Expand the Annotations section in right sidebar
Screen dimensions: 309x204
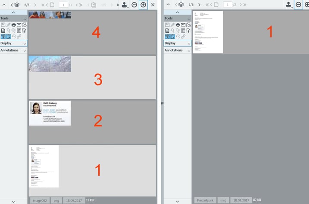[188, 50]
